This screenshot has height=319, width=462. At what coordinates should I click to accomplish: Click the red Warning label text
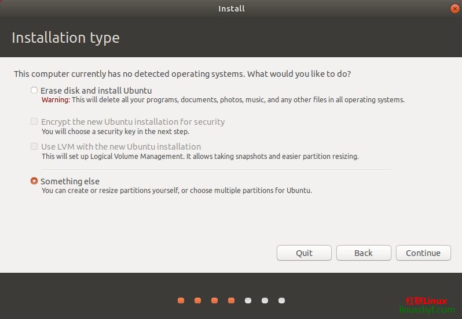(x=56, y=100)
